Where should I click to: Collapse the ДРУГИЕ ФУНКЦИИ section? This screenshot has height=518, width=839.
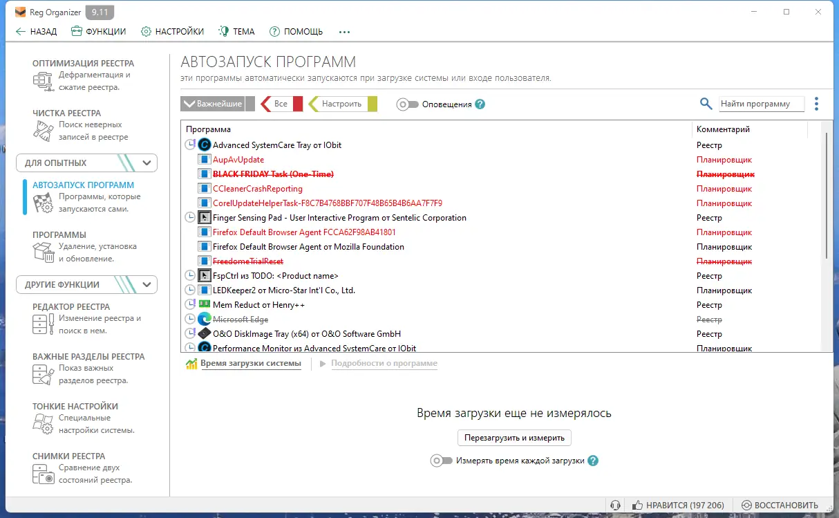coord(147,285)
